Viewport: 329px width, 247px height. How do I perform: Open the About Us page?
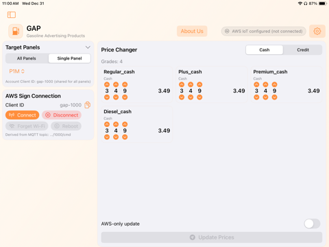point(192,31)
